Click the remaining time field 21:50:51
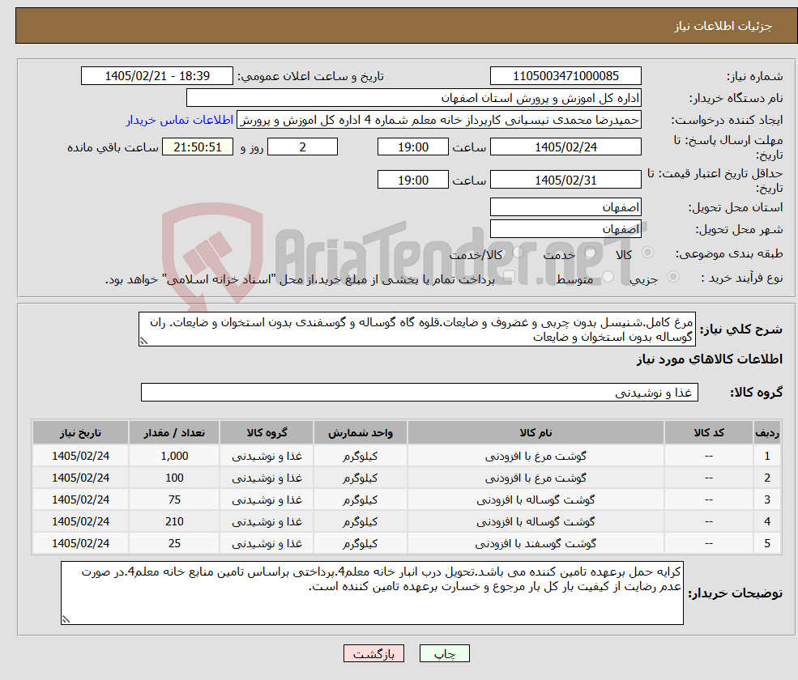This screenshot has width=798, height=680. [198, 147]
